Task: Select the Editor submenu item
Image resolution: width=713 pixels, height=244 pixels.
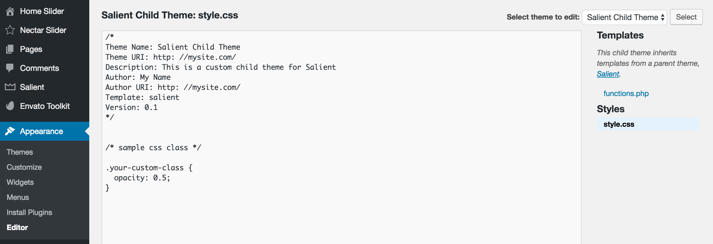Action: coord(17,228)
